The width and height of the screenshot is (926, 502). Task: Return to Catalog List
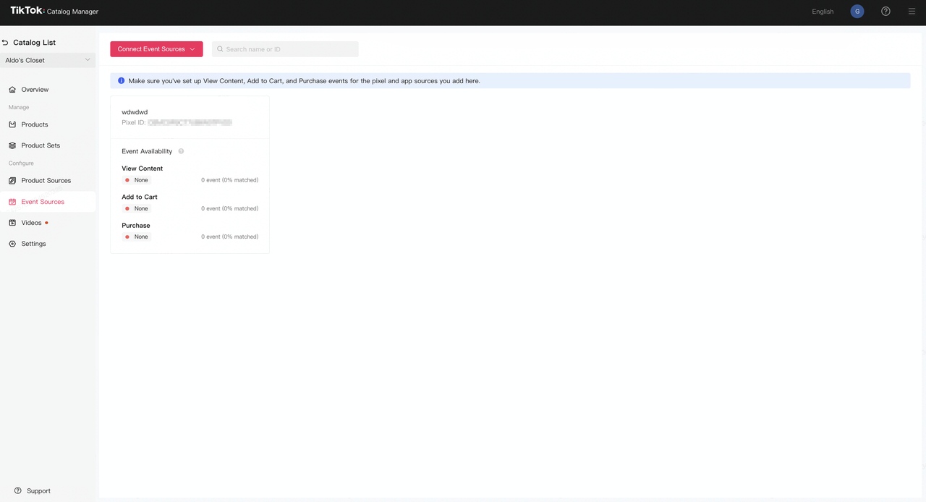tap(34, 43)
